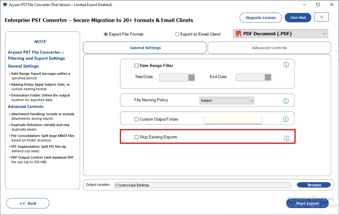
Task: Click the 'General Settings:' heading in the note panel
Action: pos(23,66)
